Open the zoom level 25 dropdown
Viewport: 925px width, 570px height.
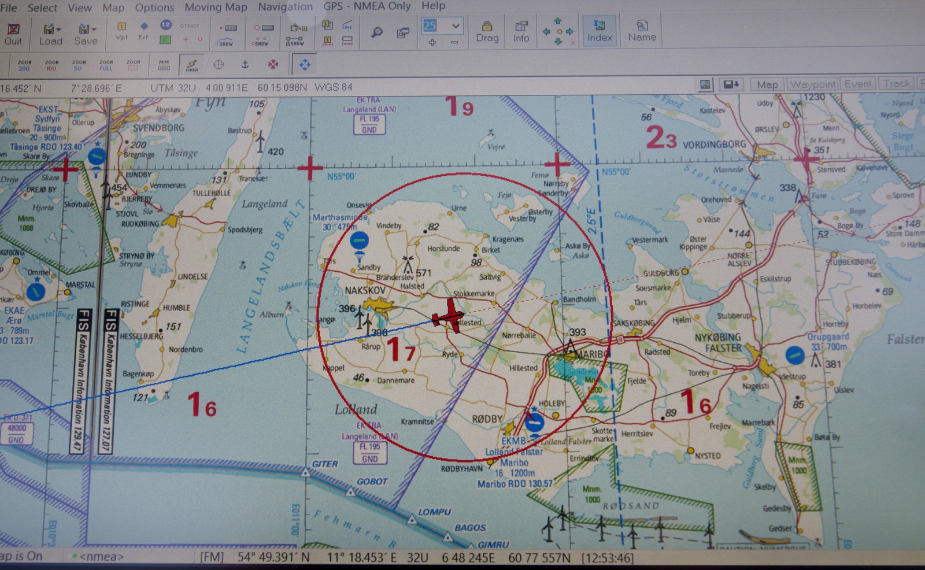coord(456,25)
